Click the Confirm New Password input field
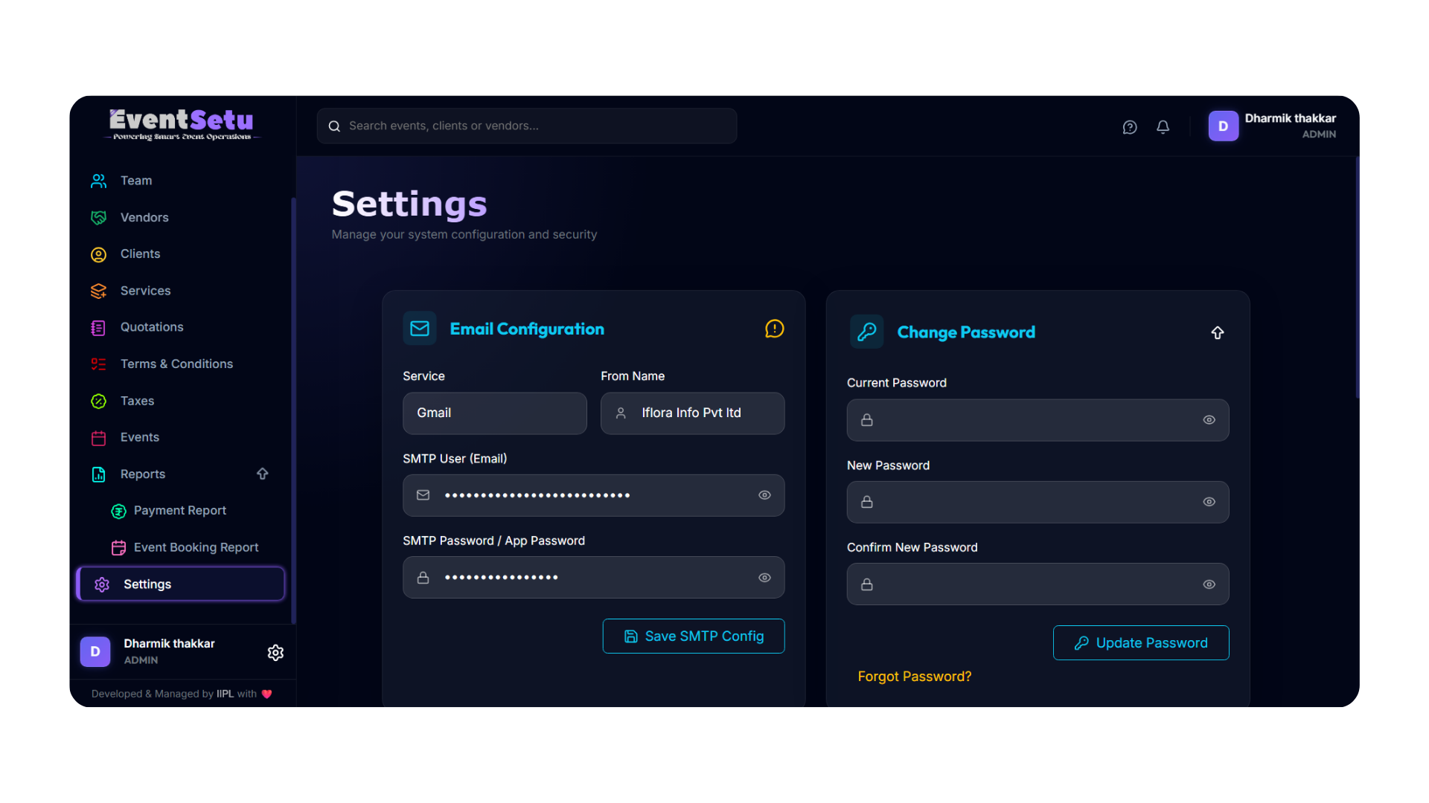1429x803 pixels. click(x=1038, y=584)
